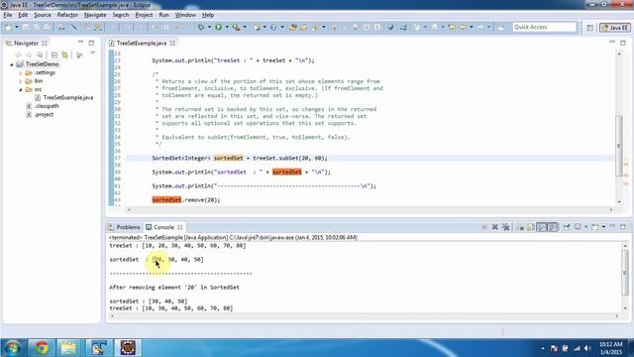Screen dimensions: 634x357
Task: Toggle Show Console on standard output
Action: pos(542,227)
